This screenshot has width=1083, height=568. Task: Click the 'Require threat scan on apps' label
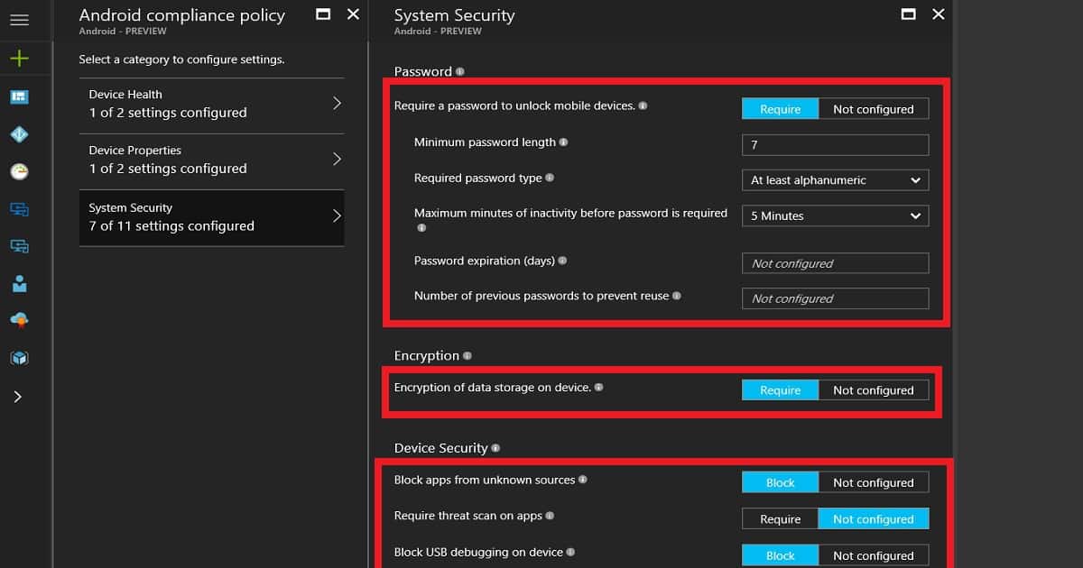coord(468,516)
